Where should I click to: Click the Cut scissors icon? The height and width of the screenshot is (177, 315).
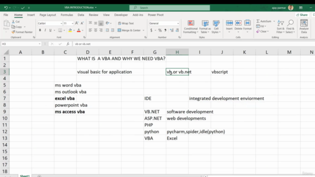click(13, 22)
